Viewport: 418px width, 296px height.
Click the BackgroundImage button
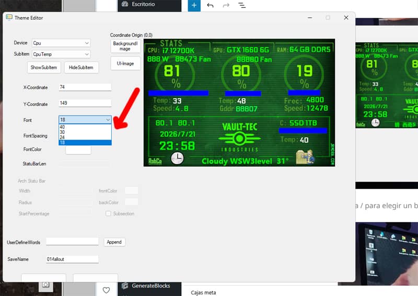(125, 46)
